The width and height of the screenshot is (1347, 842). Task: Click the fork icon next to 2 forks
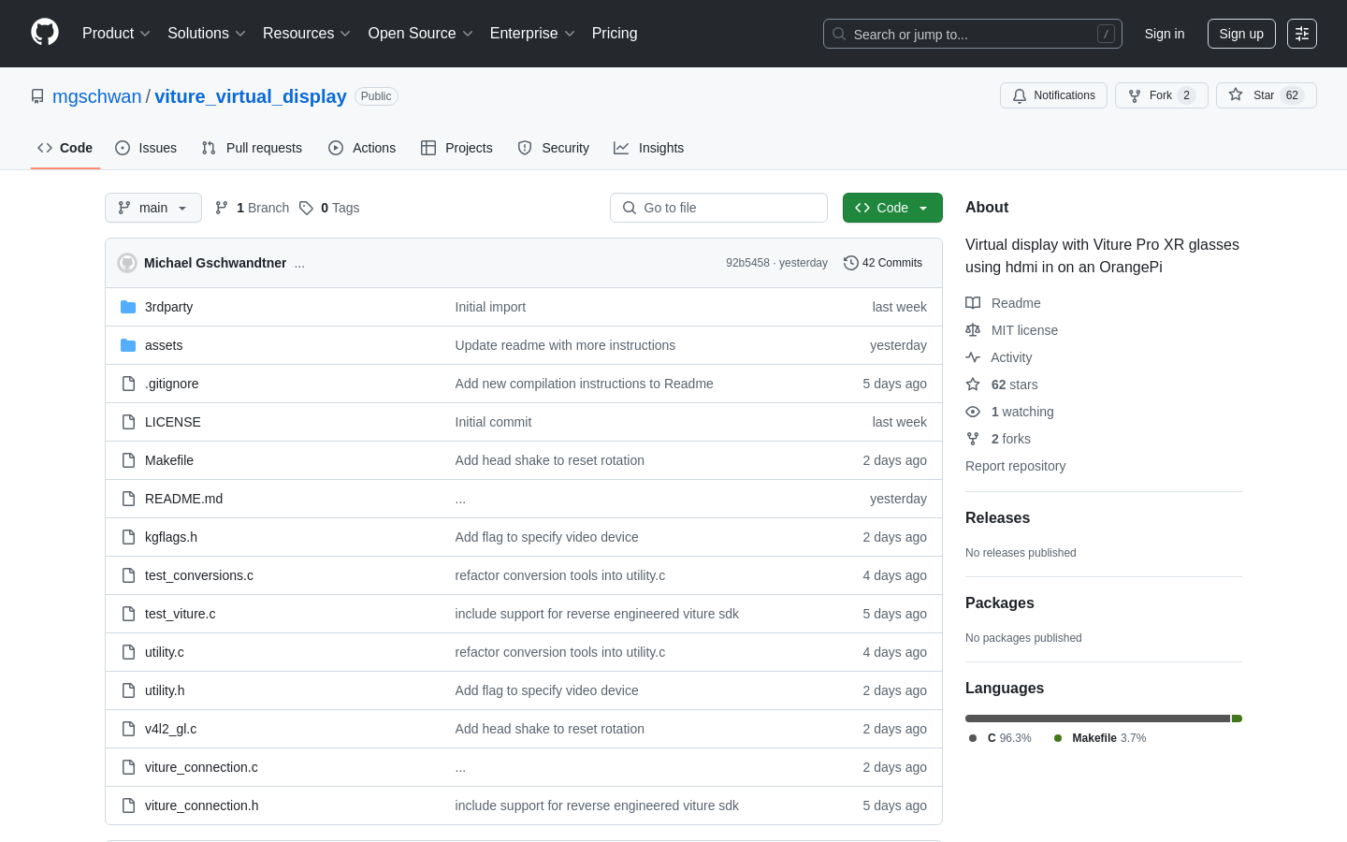pyautogui.click(x=973, y=439)
